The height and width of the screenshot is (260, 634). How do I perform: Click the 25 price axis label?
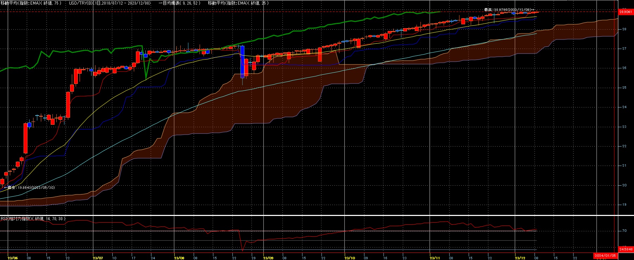(624, 88)
